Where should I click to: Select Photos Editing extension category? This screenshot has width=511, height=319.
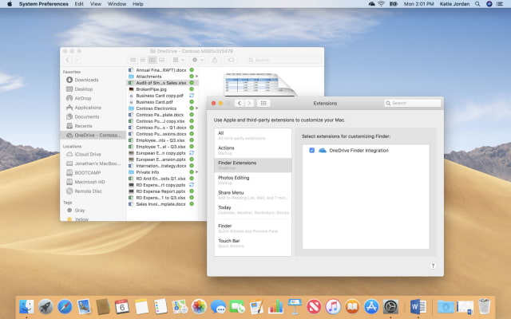tap(233, 178)
